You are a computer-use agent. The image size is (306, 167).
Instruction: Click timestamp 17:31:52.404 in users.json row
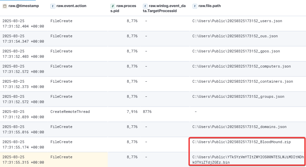[x=23, y=24]
